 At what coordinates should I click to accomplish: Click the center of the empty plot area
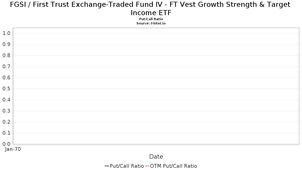pyautogui.click(x=156, y=86)
